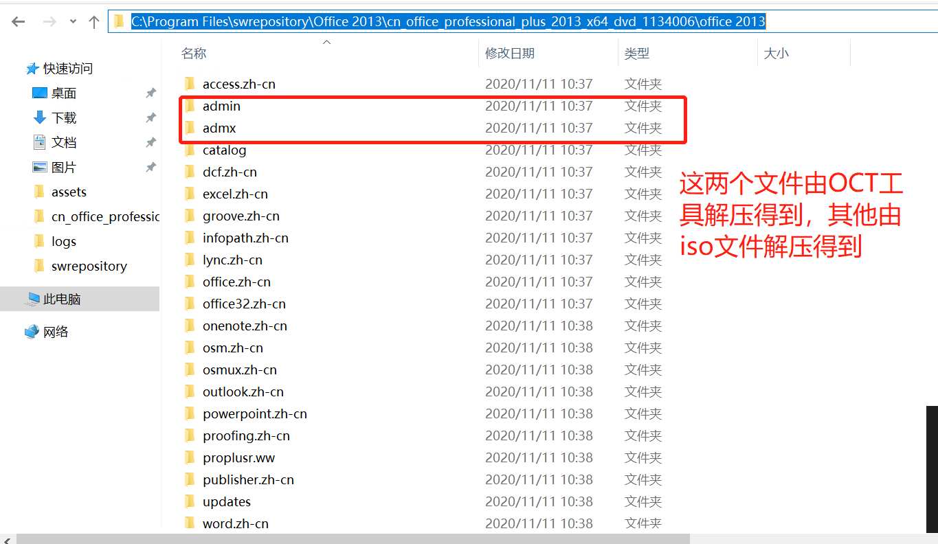Sort files by 大小 column
Screen dimensions: 938x544
click(777, 53)
